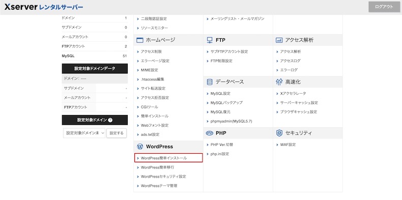Click the FTP section computer icon

[210, 40]
